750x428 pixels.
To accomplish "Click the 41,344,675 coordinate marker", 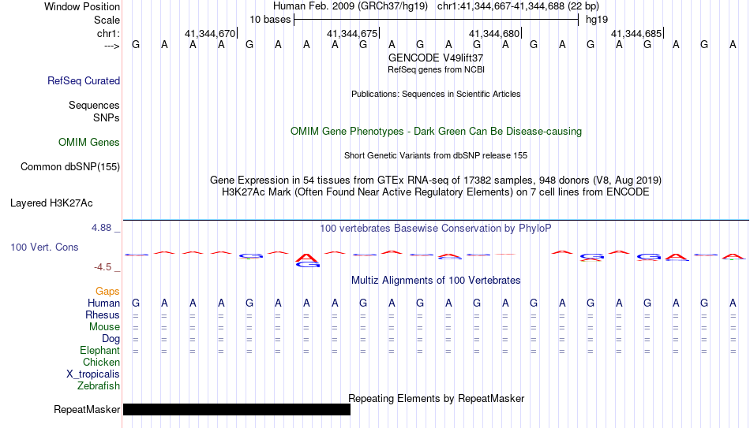I will pos(353,33).
